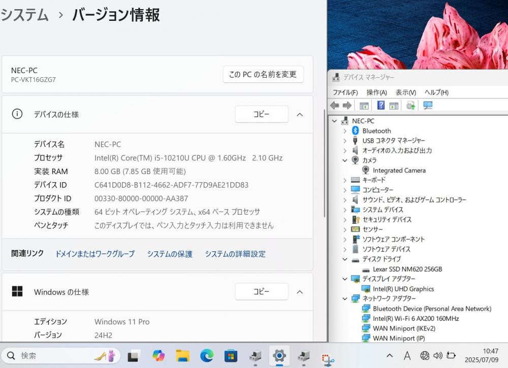Open システムの詳細設定 link
Viewport: 508px width, 368px height.
(x=235, y=254)
